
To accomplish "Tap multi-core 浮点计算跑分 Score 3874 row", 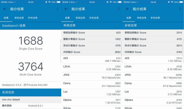I will pos(153,46).
